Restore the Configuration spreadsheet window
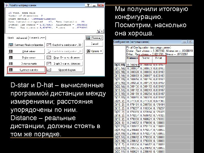This screenshot has width=204, height=153. 191,42
